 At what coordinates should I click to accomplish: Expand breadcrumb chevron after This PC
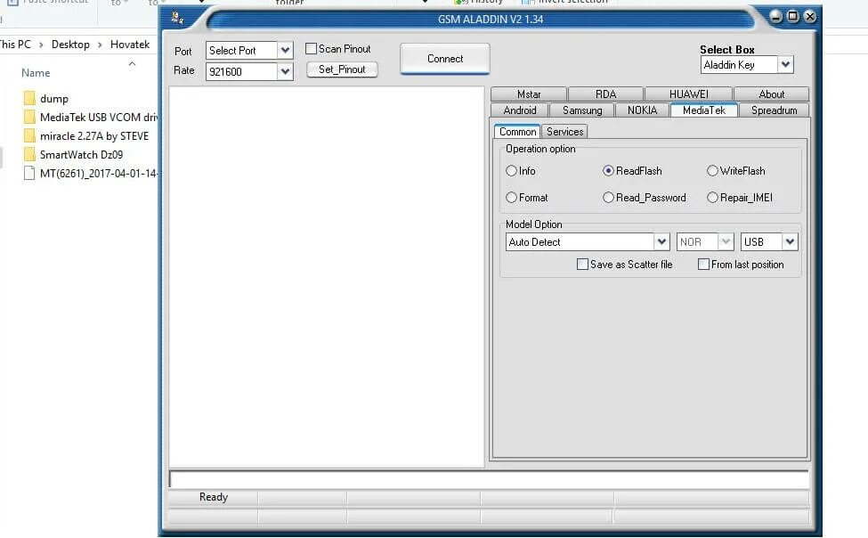point(41,45)
